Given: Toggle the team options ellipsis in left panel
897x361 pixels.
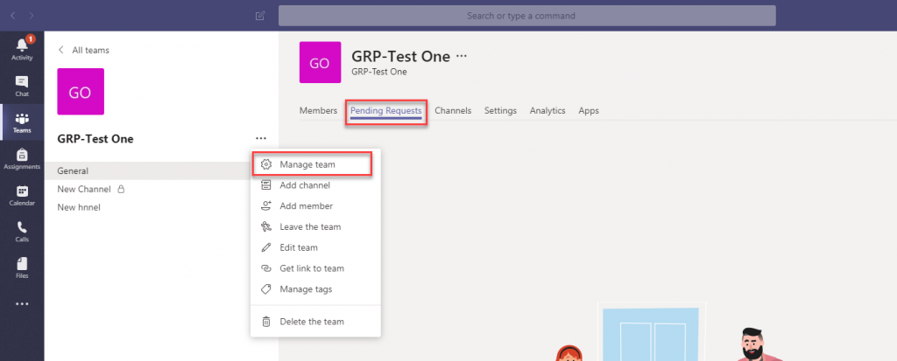Looking at the screenshot, I should click(260, 138).
